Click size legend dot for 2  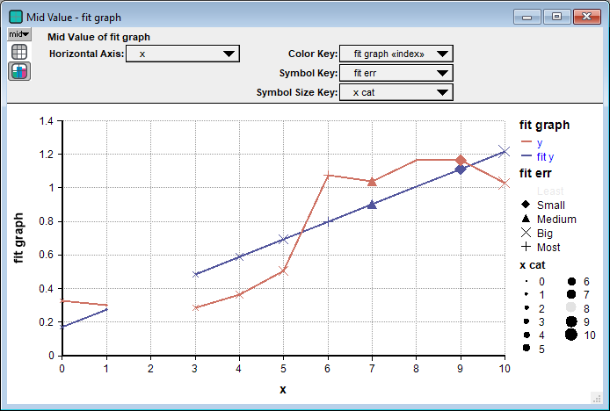[526, 308]
